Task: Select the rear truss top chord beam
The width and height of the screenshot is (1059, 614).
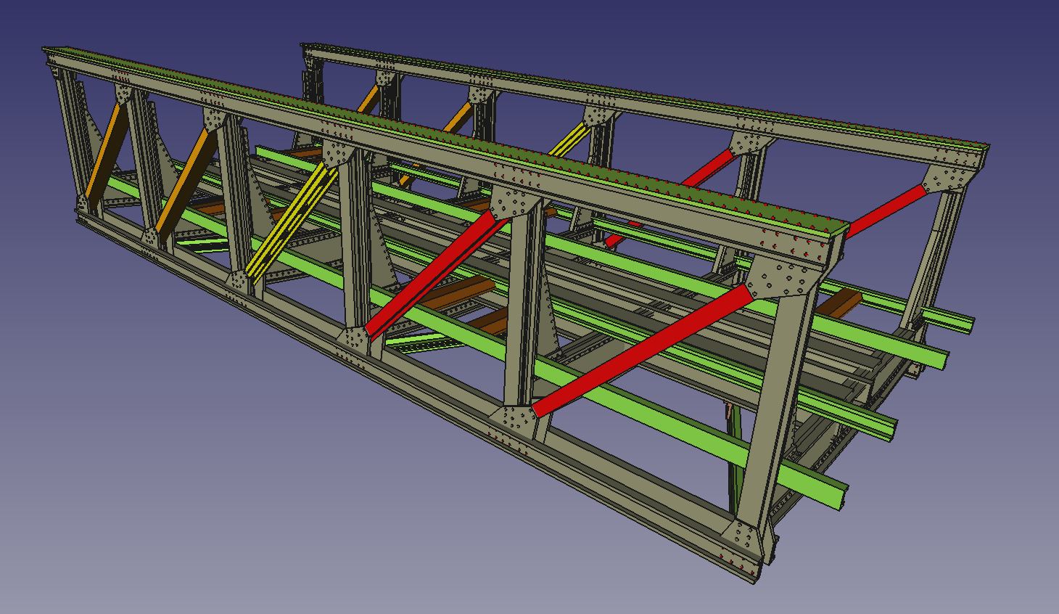Action: pos(653,102)
